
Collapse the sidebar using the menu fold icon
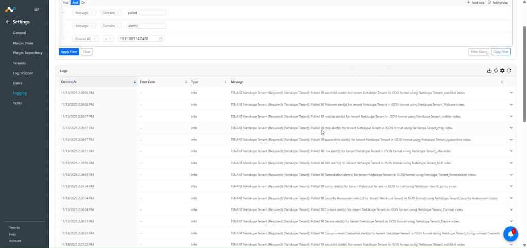coord(37,9)
